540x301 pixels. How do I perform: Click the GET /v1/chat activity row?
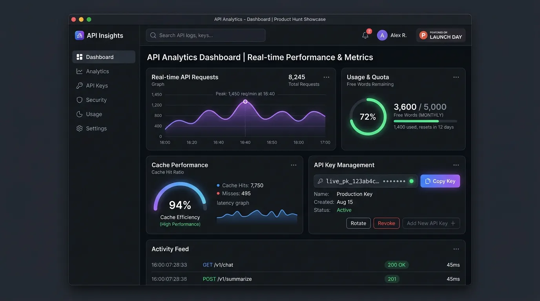tap(305, 265)
